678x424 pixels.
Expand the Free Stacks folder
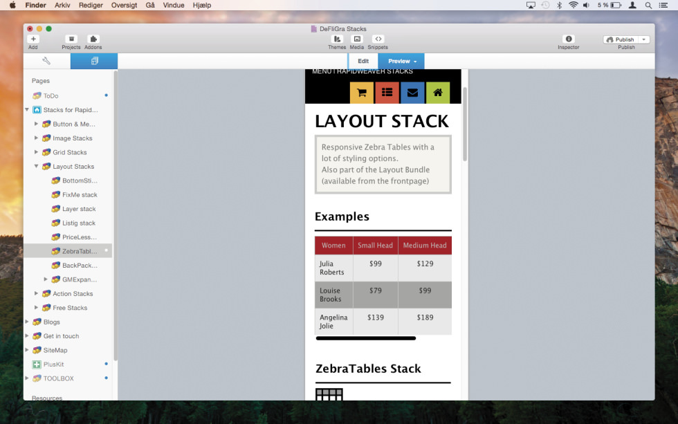pos(36,308)
